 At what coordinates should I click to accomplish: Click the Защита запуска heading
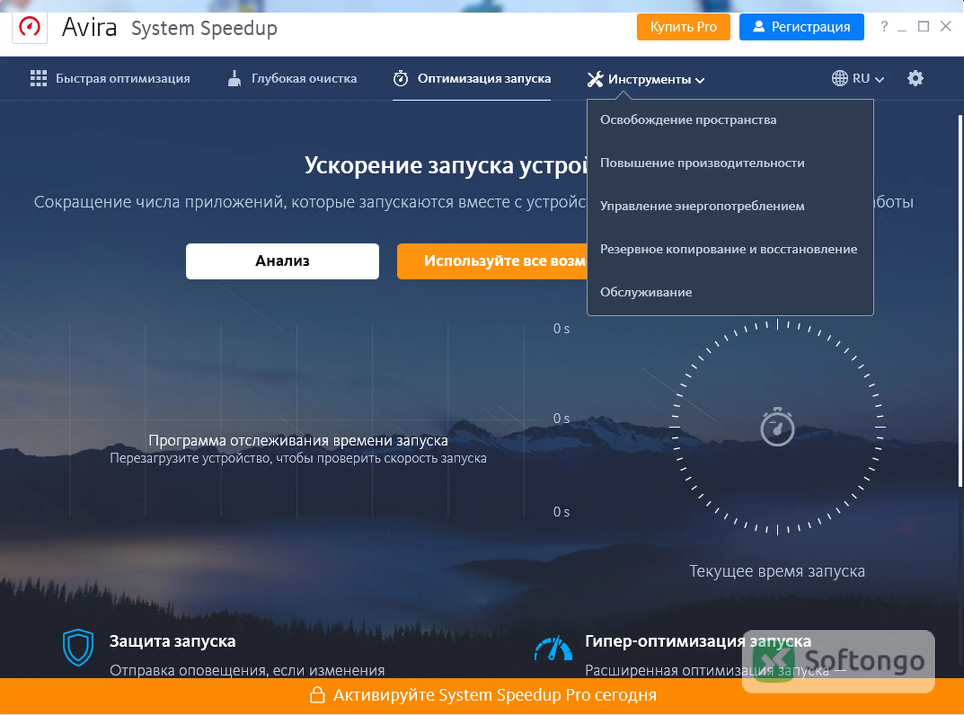point(172,641)
